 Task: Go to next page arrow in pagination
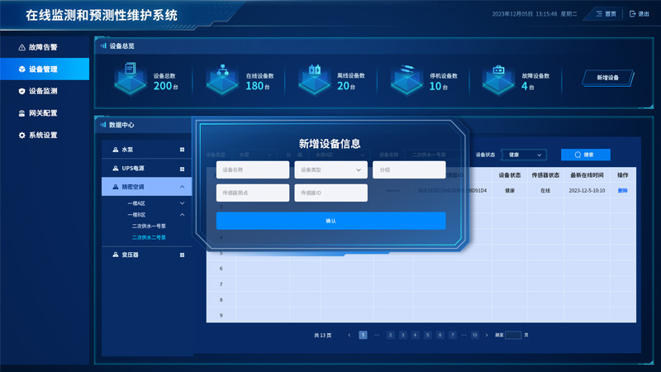click(487, 336)
